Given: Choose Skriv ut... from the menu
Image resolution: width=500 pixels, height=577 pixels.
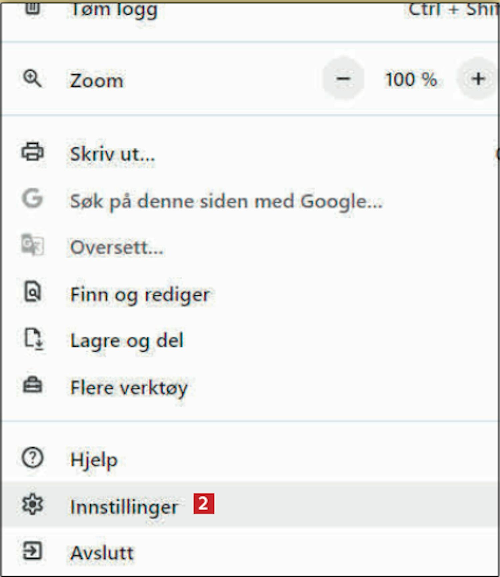Looking at the screenshot, I should click(250, 153).
